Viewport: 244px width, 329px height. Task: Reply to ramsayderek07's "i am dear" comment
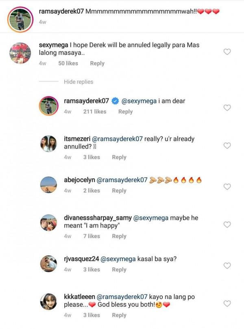click(x=125, y=112)
